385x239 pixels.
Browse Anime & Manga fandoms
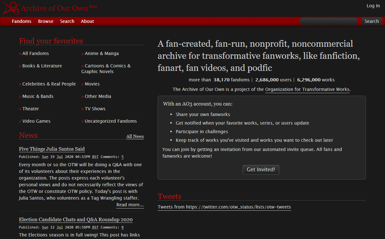[x=102, y=53]
